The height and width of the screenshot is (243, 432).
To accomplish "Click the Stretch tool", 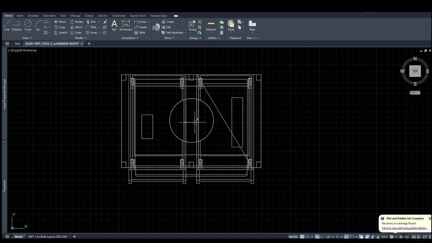I will pos(60,33).
